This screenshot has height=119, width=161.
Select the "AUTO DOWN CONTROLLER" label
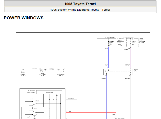coord(31,91)
